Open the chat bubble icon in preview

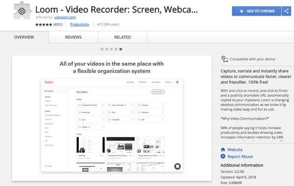pos(177,166)
